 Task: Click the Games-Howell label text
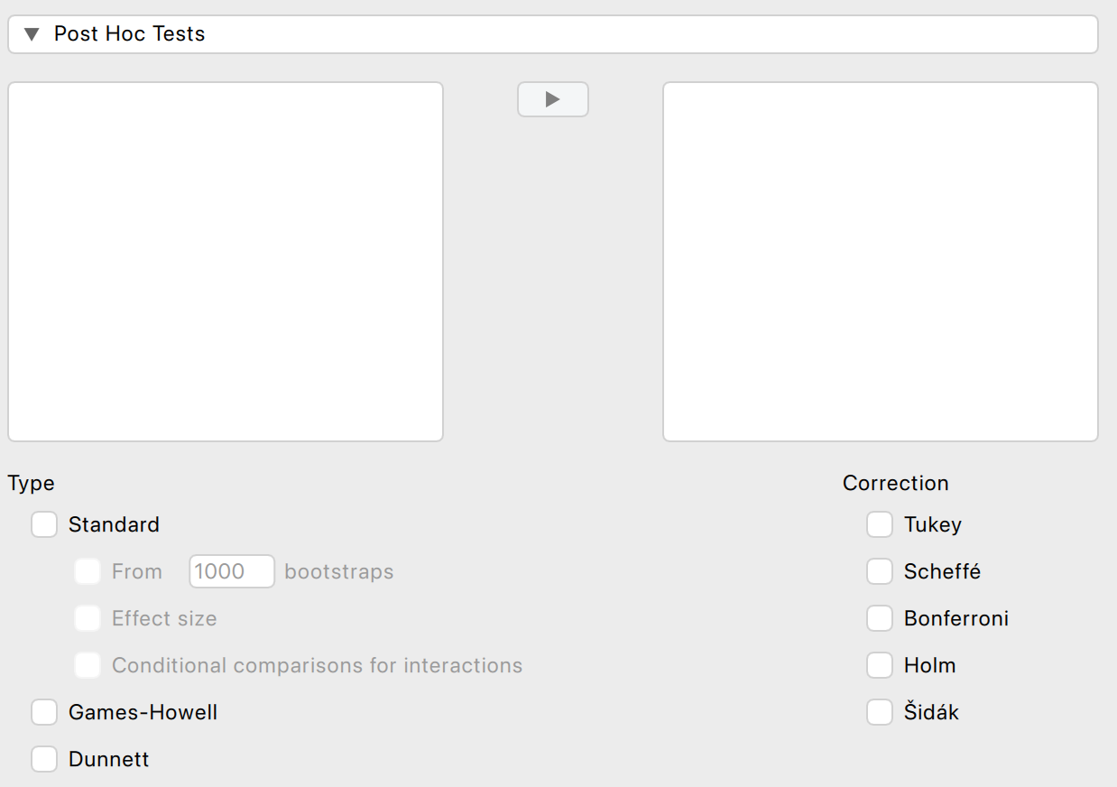143,712
